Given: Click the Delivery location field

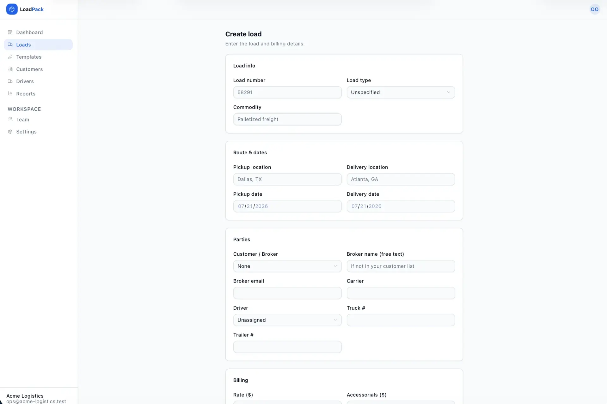Looking at the screenshot, I should pyautogui.click(x=401, y=179).
